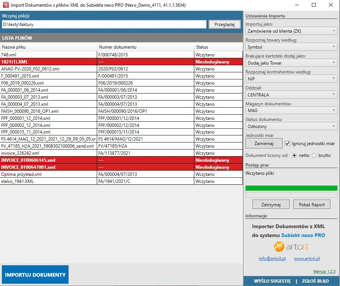Close the import window
340x286 pixels.
pyautogui.click(x=330, y=5)
